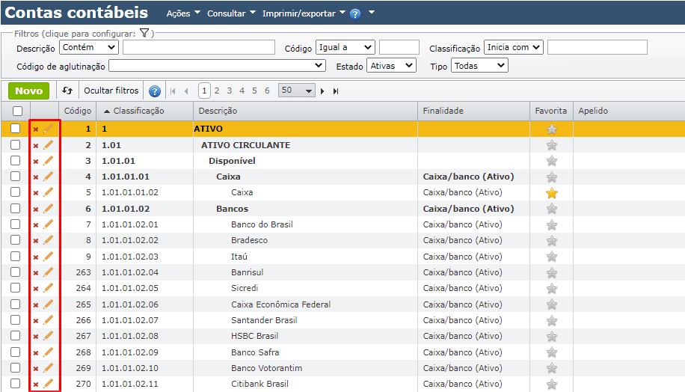Click Ocultar filtros button

click(x=111, y=91)
